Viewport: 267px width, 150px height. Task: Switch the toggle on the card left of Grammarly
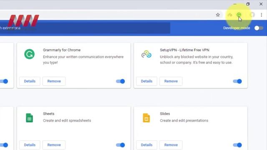click(x=4, y=81)
